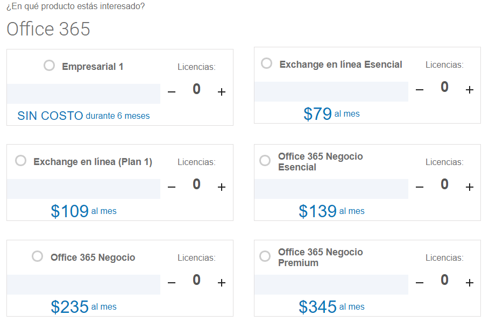Select the Empresarial 1 radio button
The height and width of the screenshot is (329, 496).
[49, 66]
